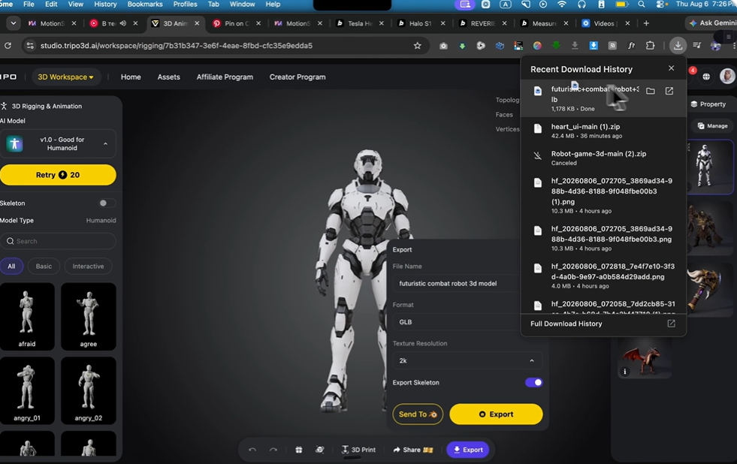Click the yellow Export button in panel
The height and width of the screenshot is (464, 737).
pyautogui.click(x=496, y=414)
